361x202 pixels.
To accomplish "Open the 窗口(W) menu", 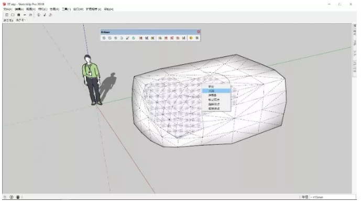I will (78, 9).
